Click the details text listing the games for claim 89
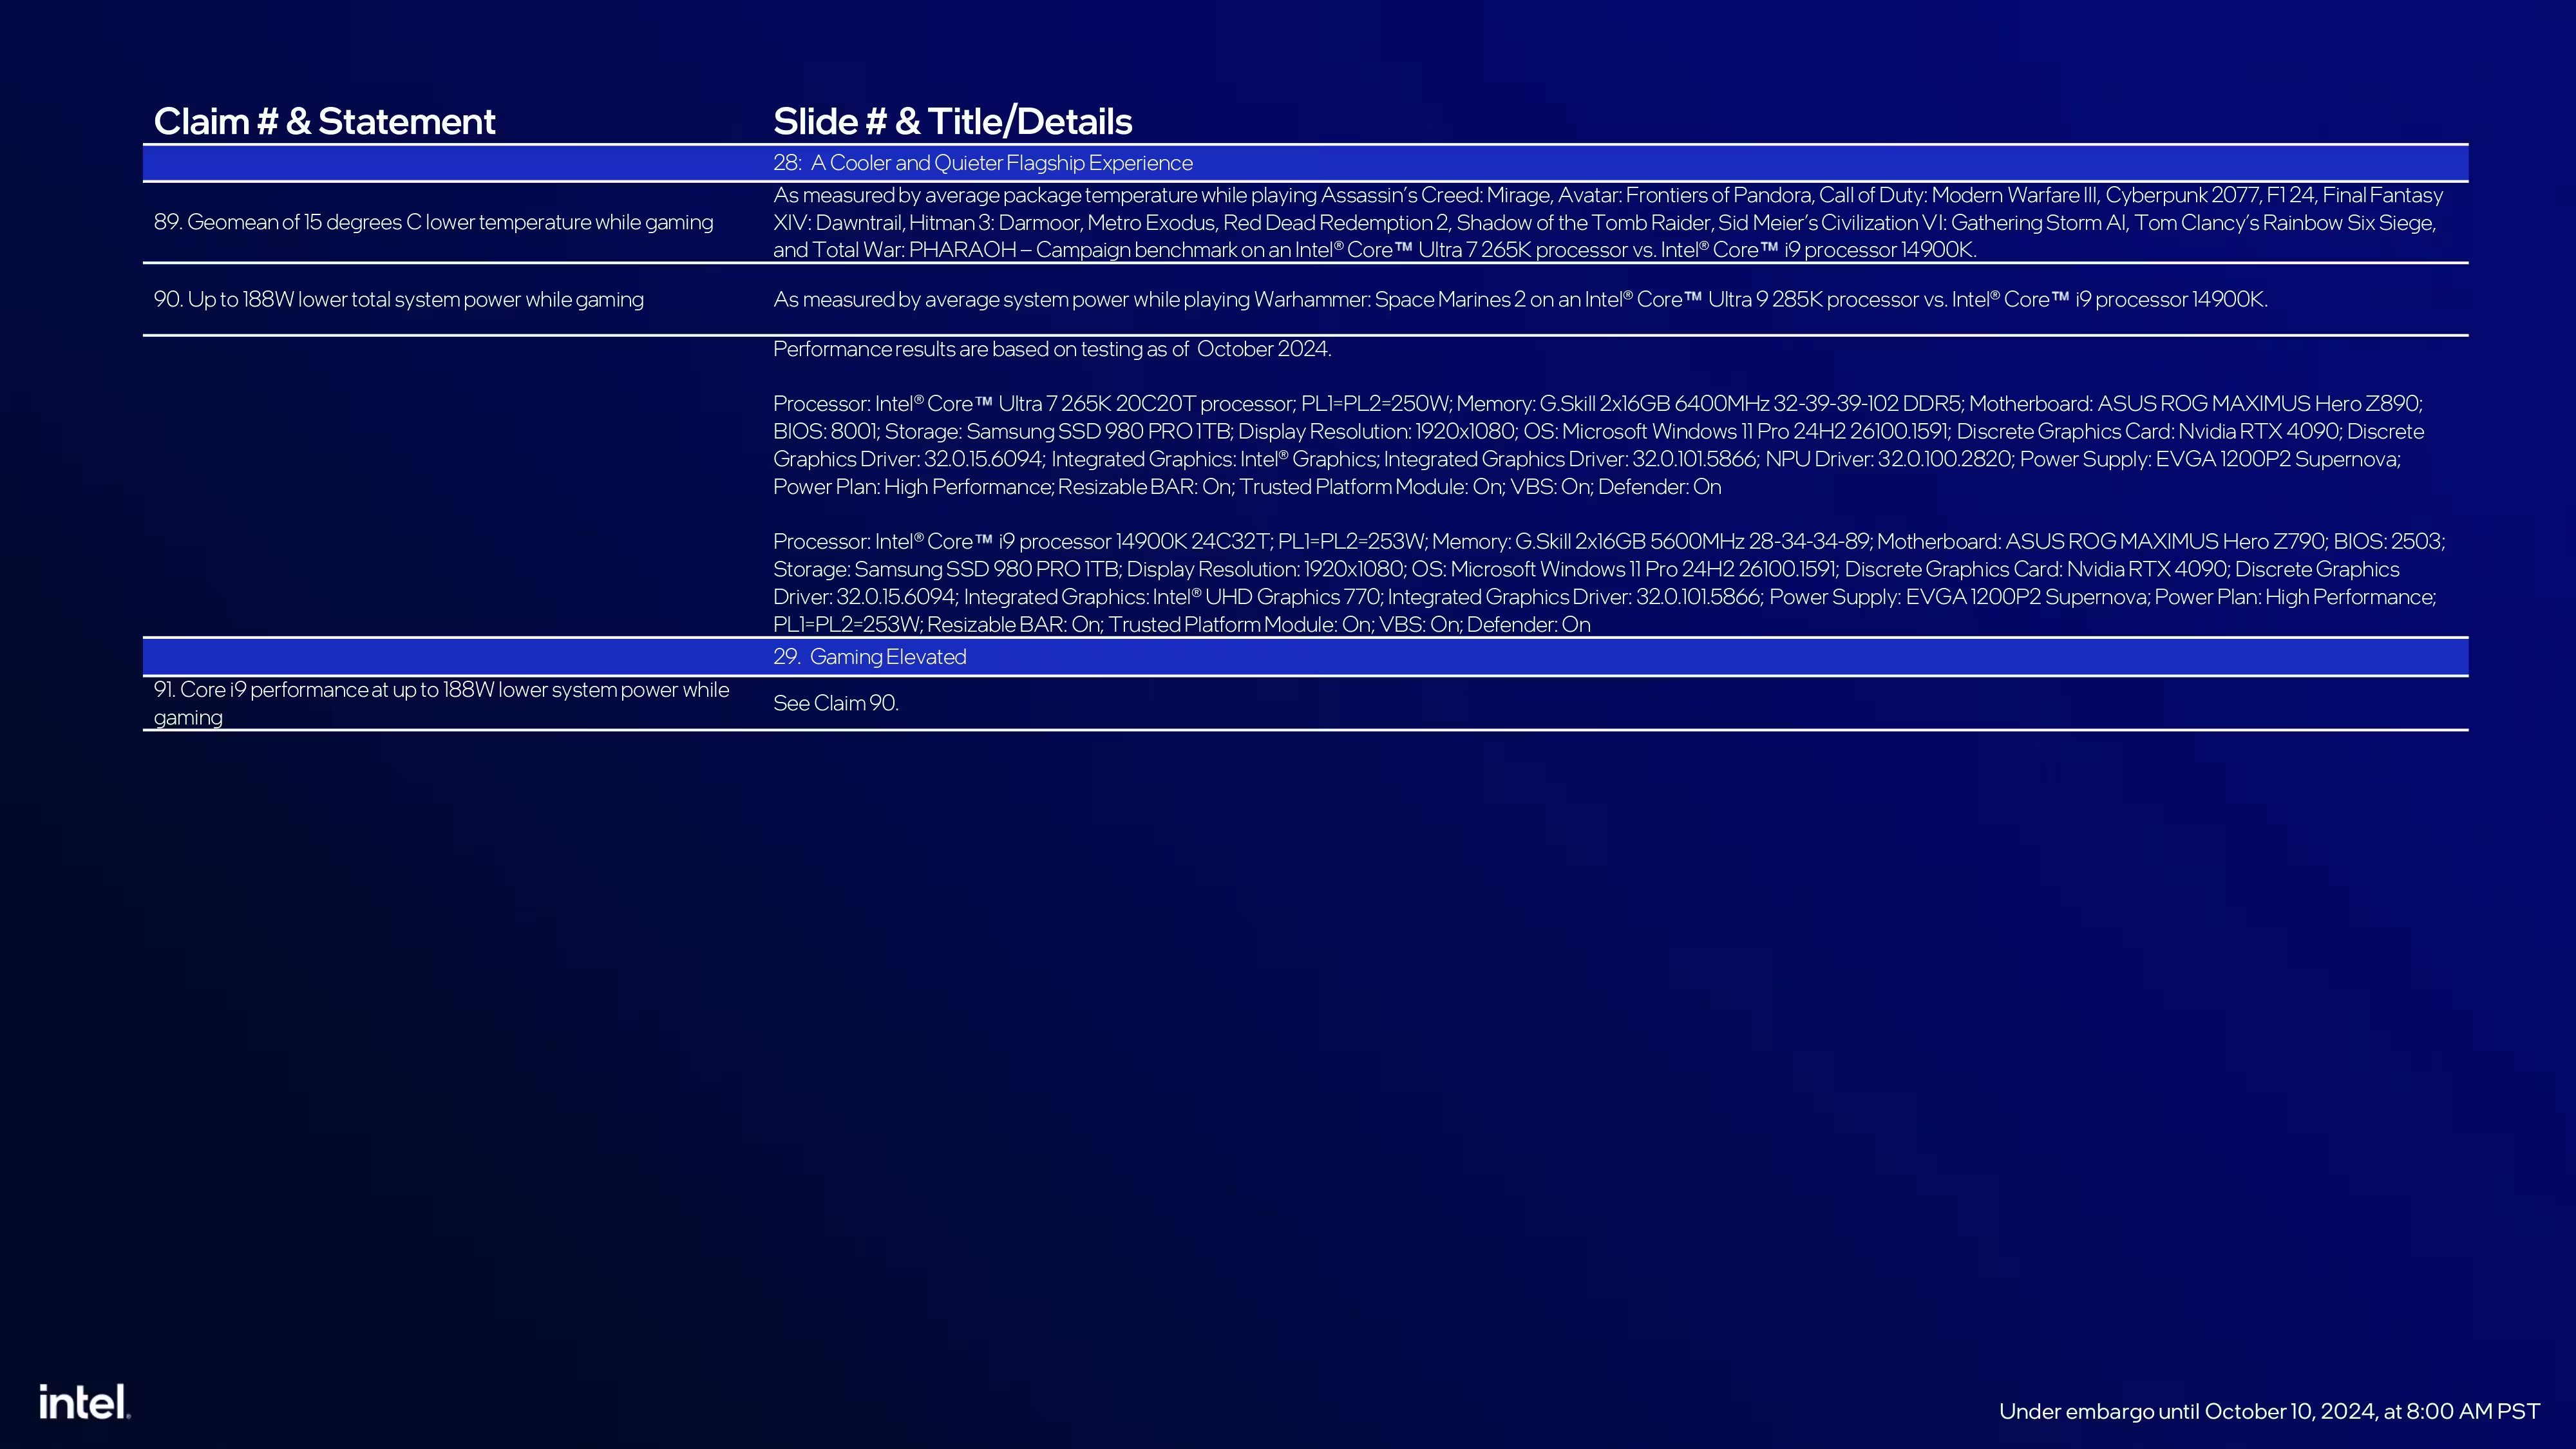 coord(1608,222)
